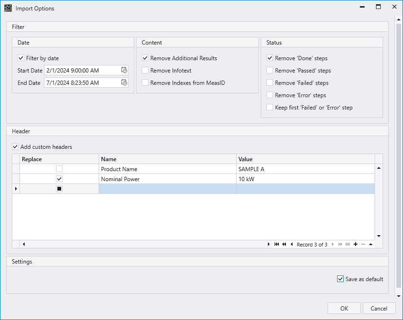Click the Settings section title
The width and height of the screenshot is (403, 320).
[x=22, y=261]
